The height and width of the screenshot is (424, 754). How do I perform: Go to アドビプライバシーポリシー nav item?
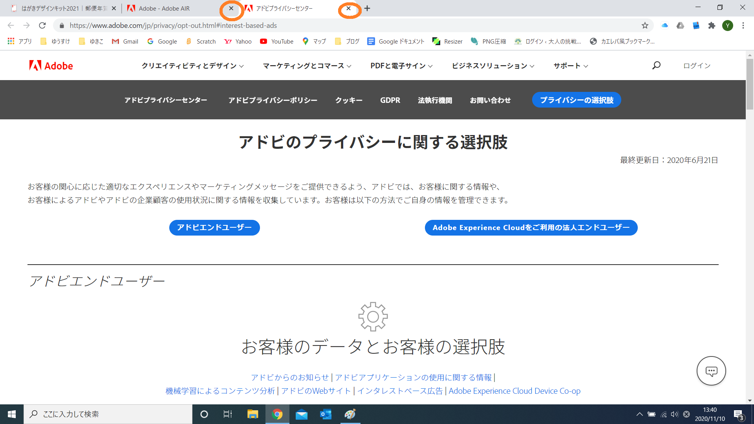tap(273, 100)
